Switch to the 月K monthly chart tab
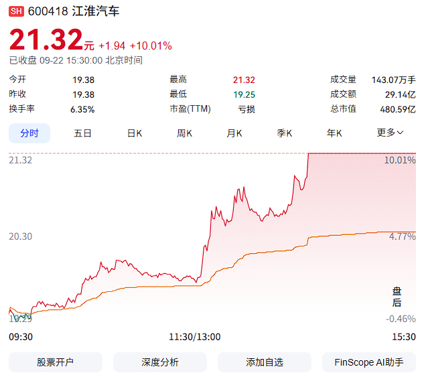This screenshot has width=424, height=377. pyautogui.click(x=234, y=133)
